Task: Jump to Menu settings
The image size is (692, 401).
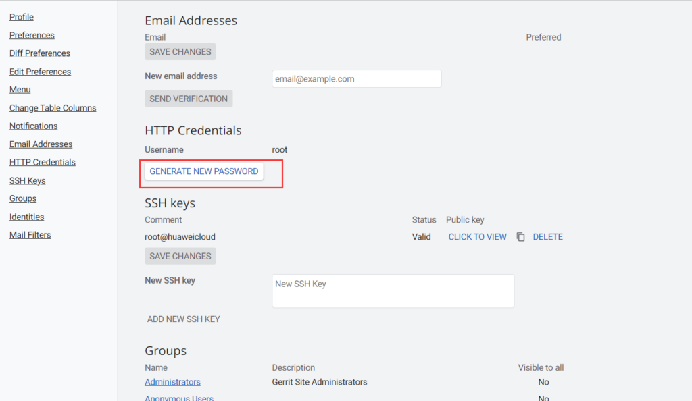Action: 20,90
